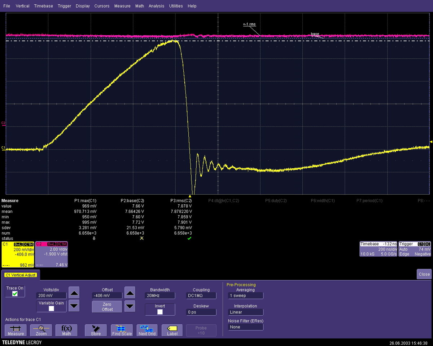Open the Interpolation Linear selector

(245, 312)
